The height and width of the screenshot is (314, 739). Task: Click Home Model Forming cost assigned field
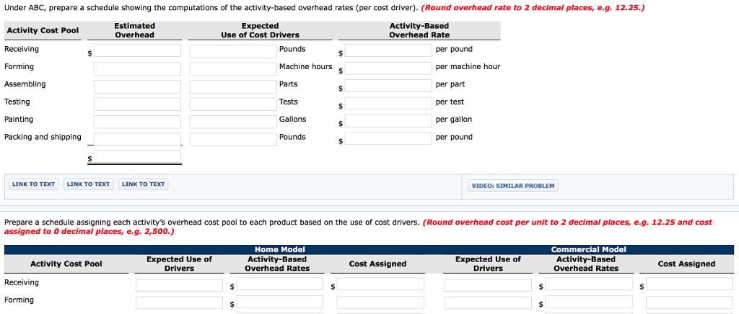pos(380,302)
